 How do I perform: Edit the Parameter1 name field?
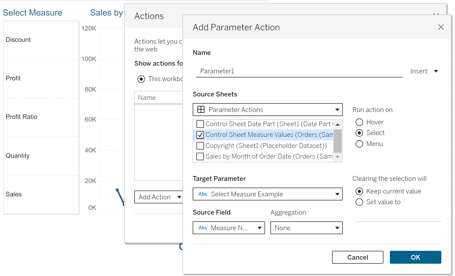[299, 71]
